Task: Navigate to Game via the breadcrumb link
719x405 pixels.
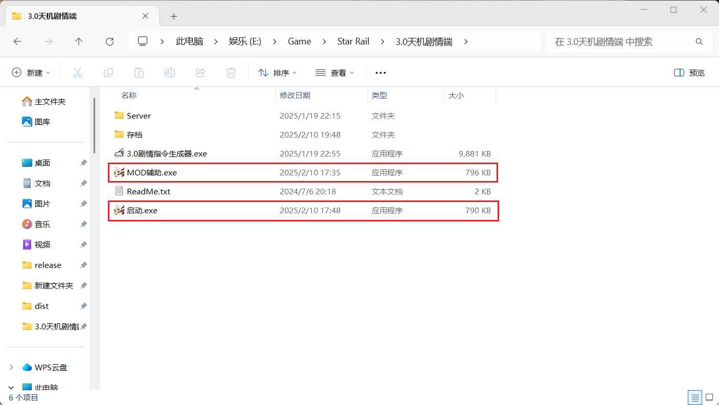Action: [299, 41]
